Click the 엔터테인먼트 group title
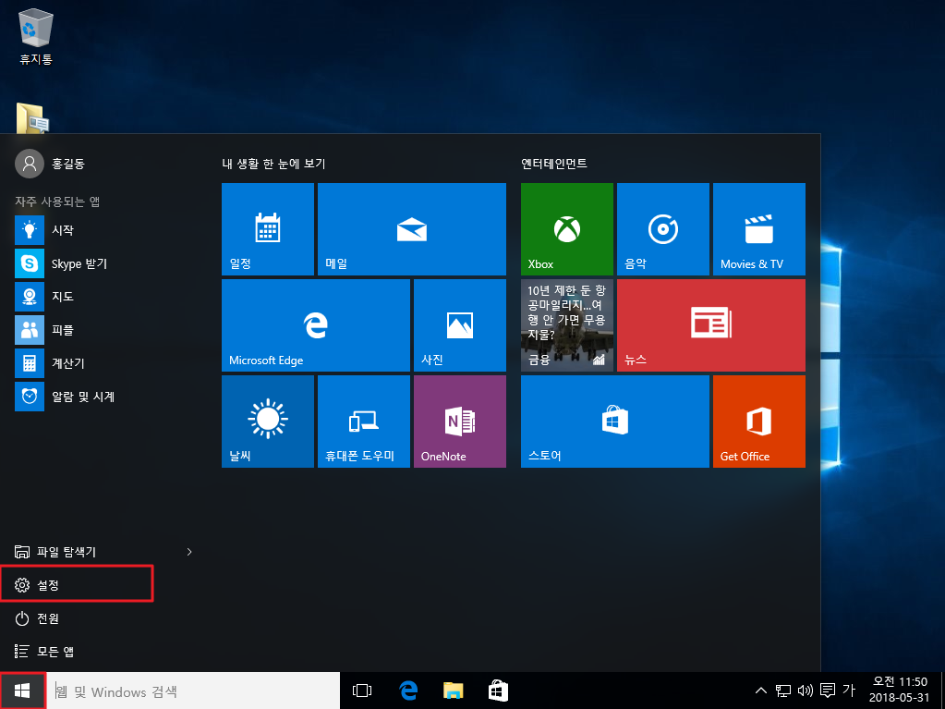 tap(554, 164)
